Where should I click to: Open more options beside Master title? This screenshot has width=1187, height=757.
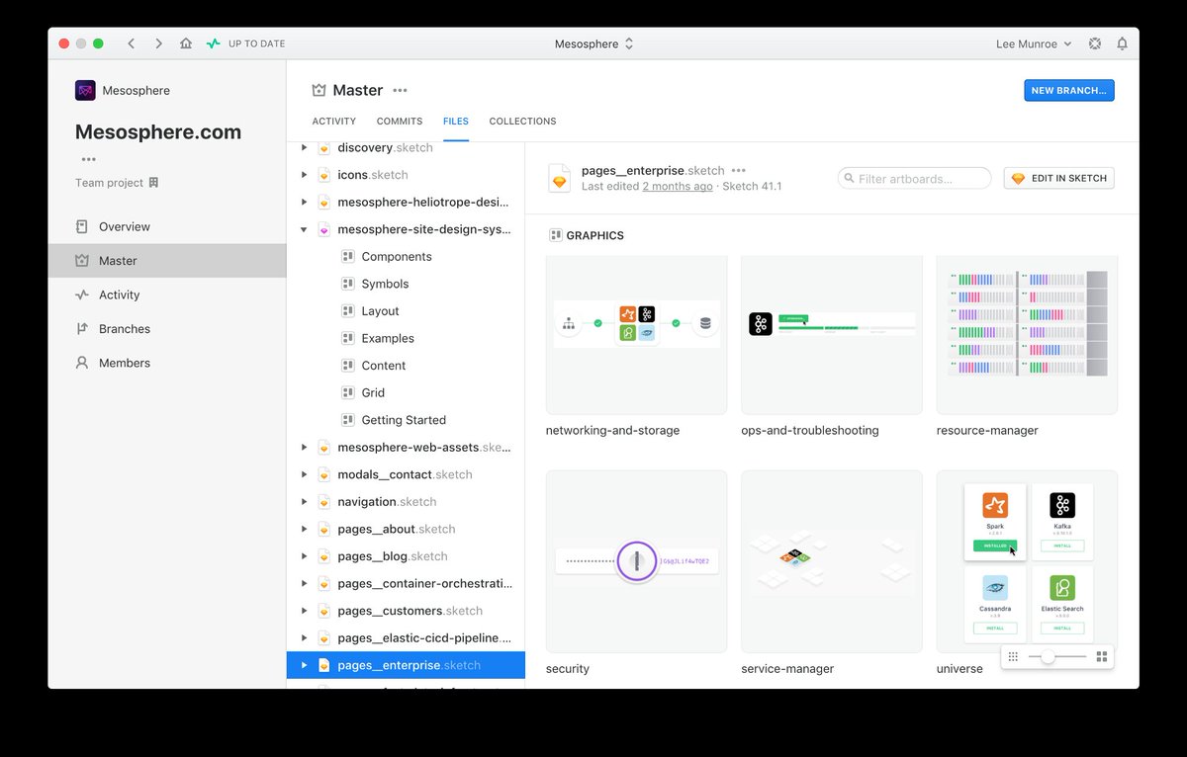pos(400,90)
